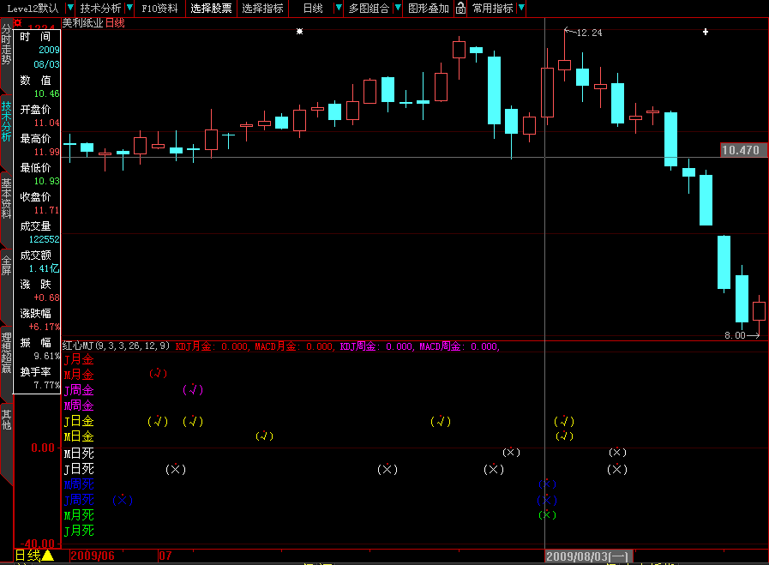Click the blue X mark in the M周死 row
Screen dimensions: 769x565
(547, 484)
